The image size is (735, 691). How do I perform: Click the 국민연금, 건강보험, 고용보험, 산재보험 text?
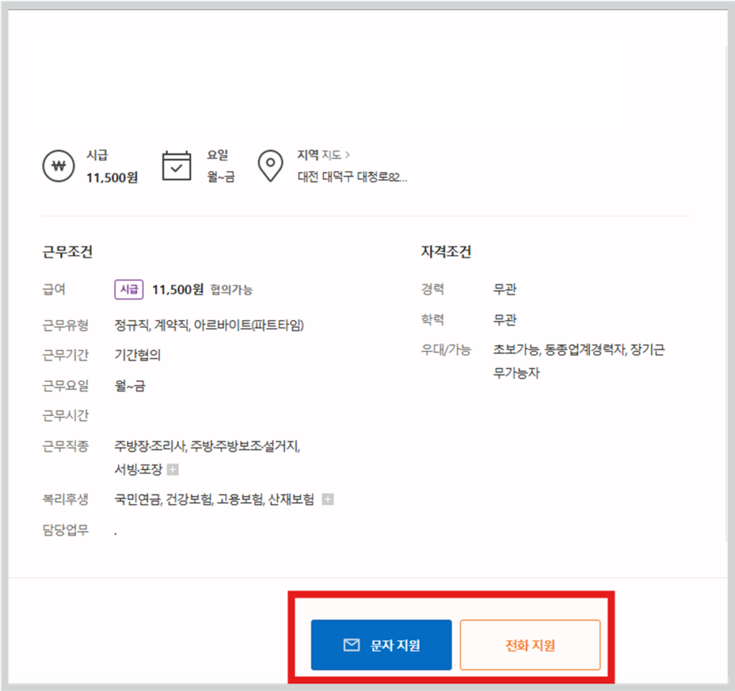click(214, 499)
